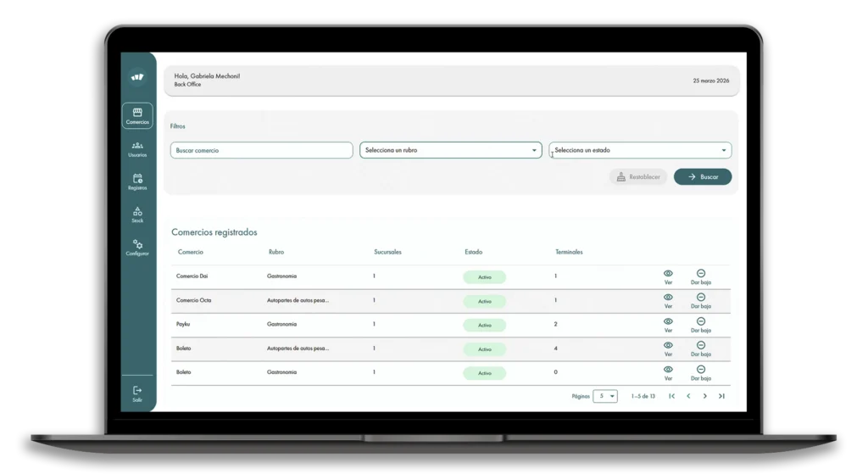
Task: Expand the Selecciona un rubro dropdown
Action: coord(451,150)
